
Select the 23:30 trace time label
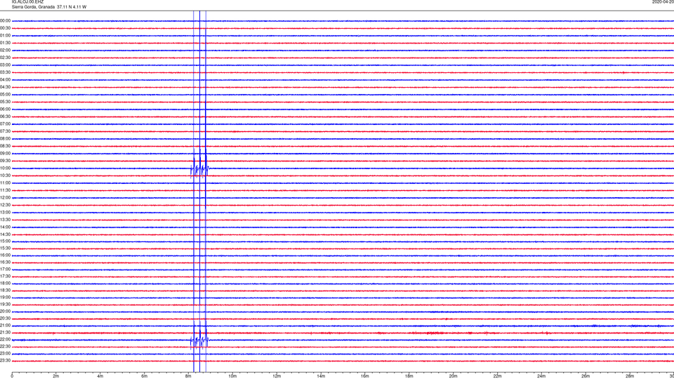click(5, 361)
